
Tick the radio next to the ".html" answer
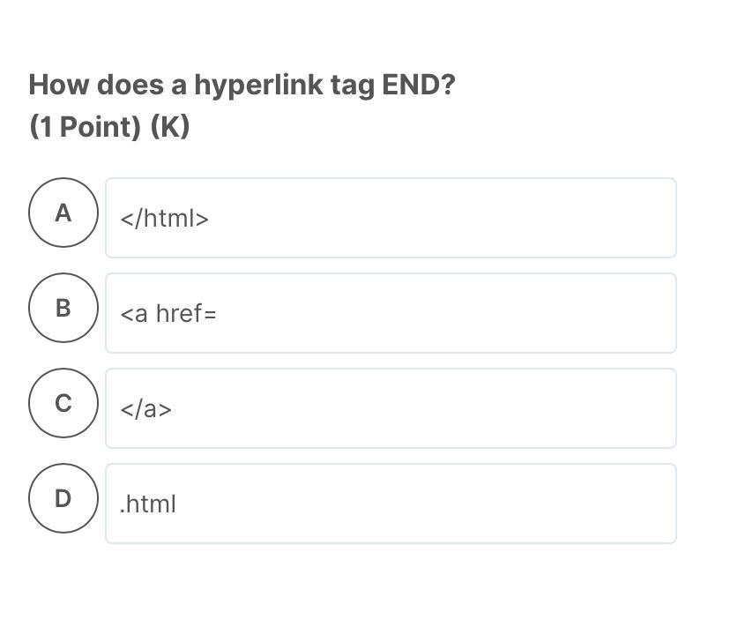pyautogui.click(x=63, y=498)
